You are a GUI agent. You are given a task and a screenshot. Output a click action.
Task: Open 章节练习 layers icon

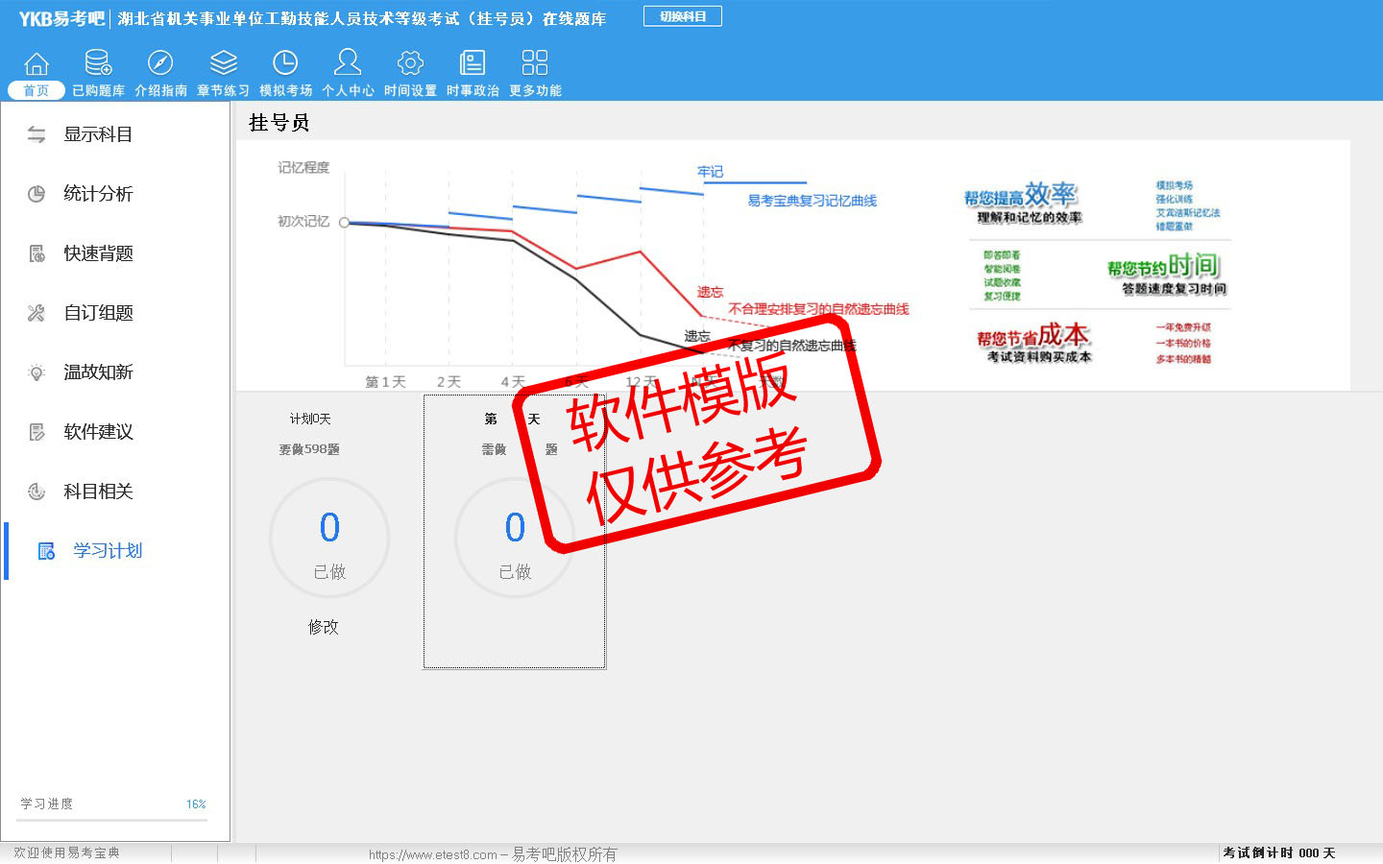click(224, 63)
